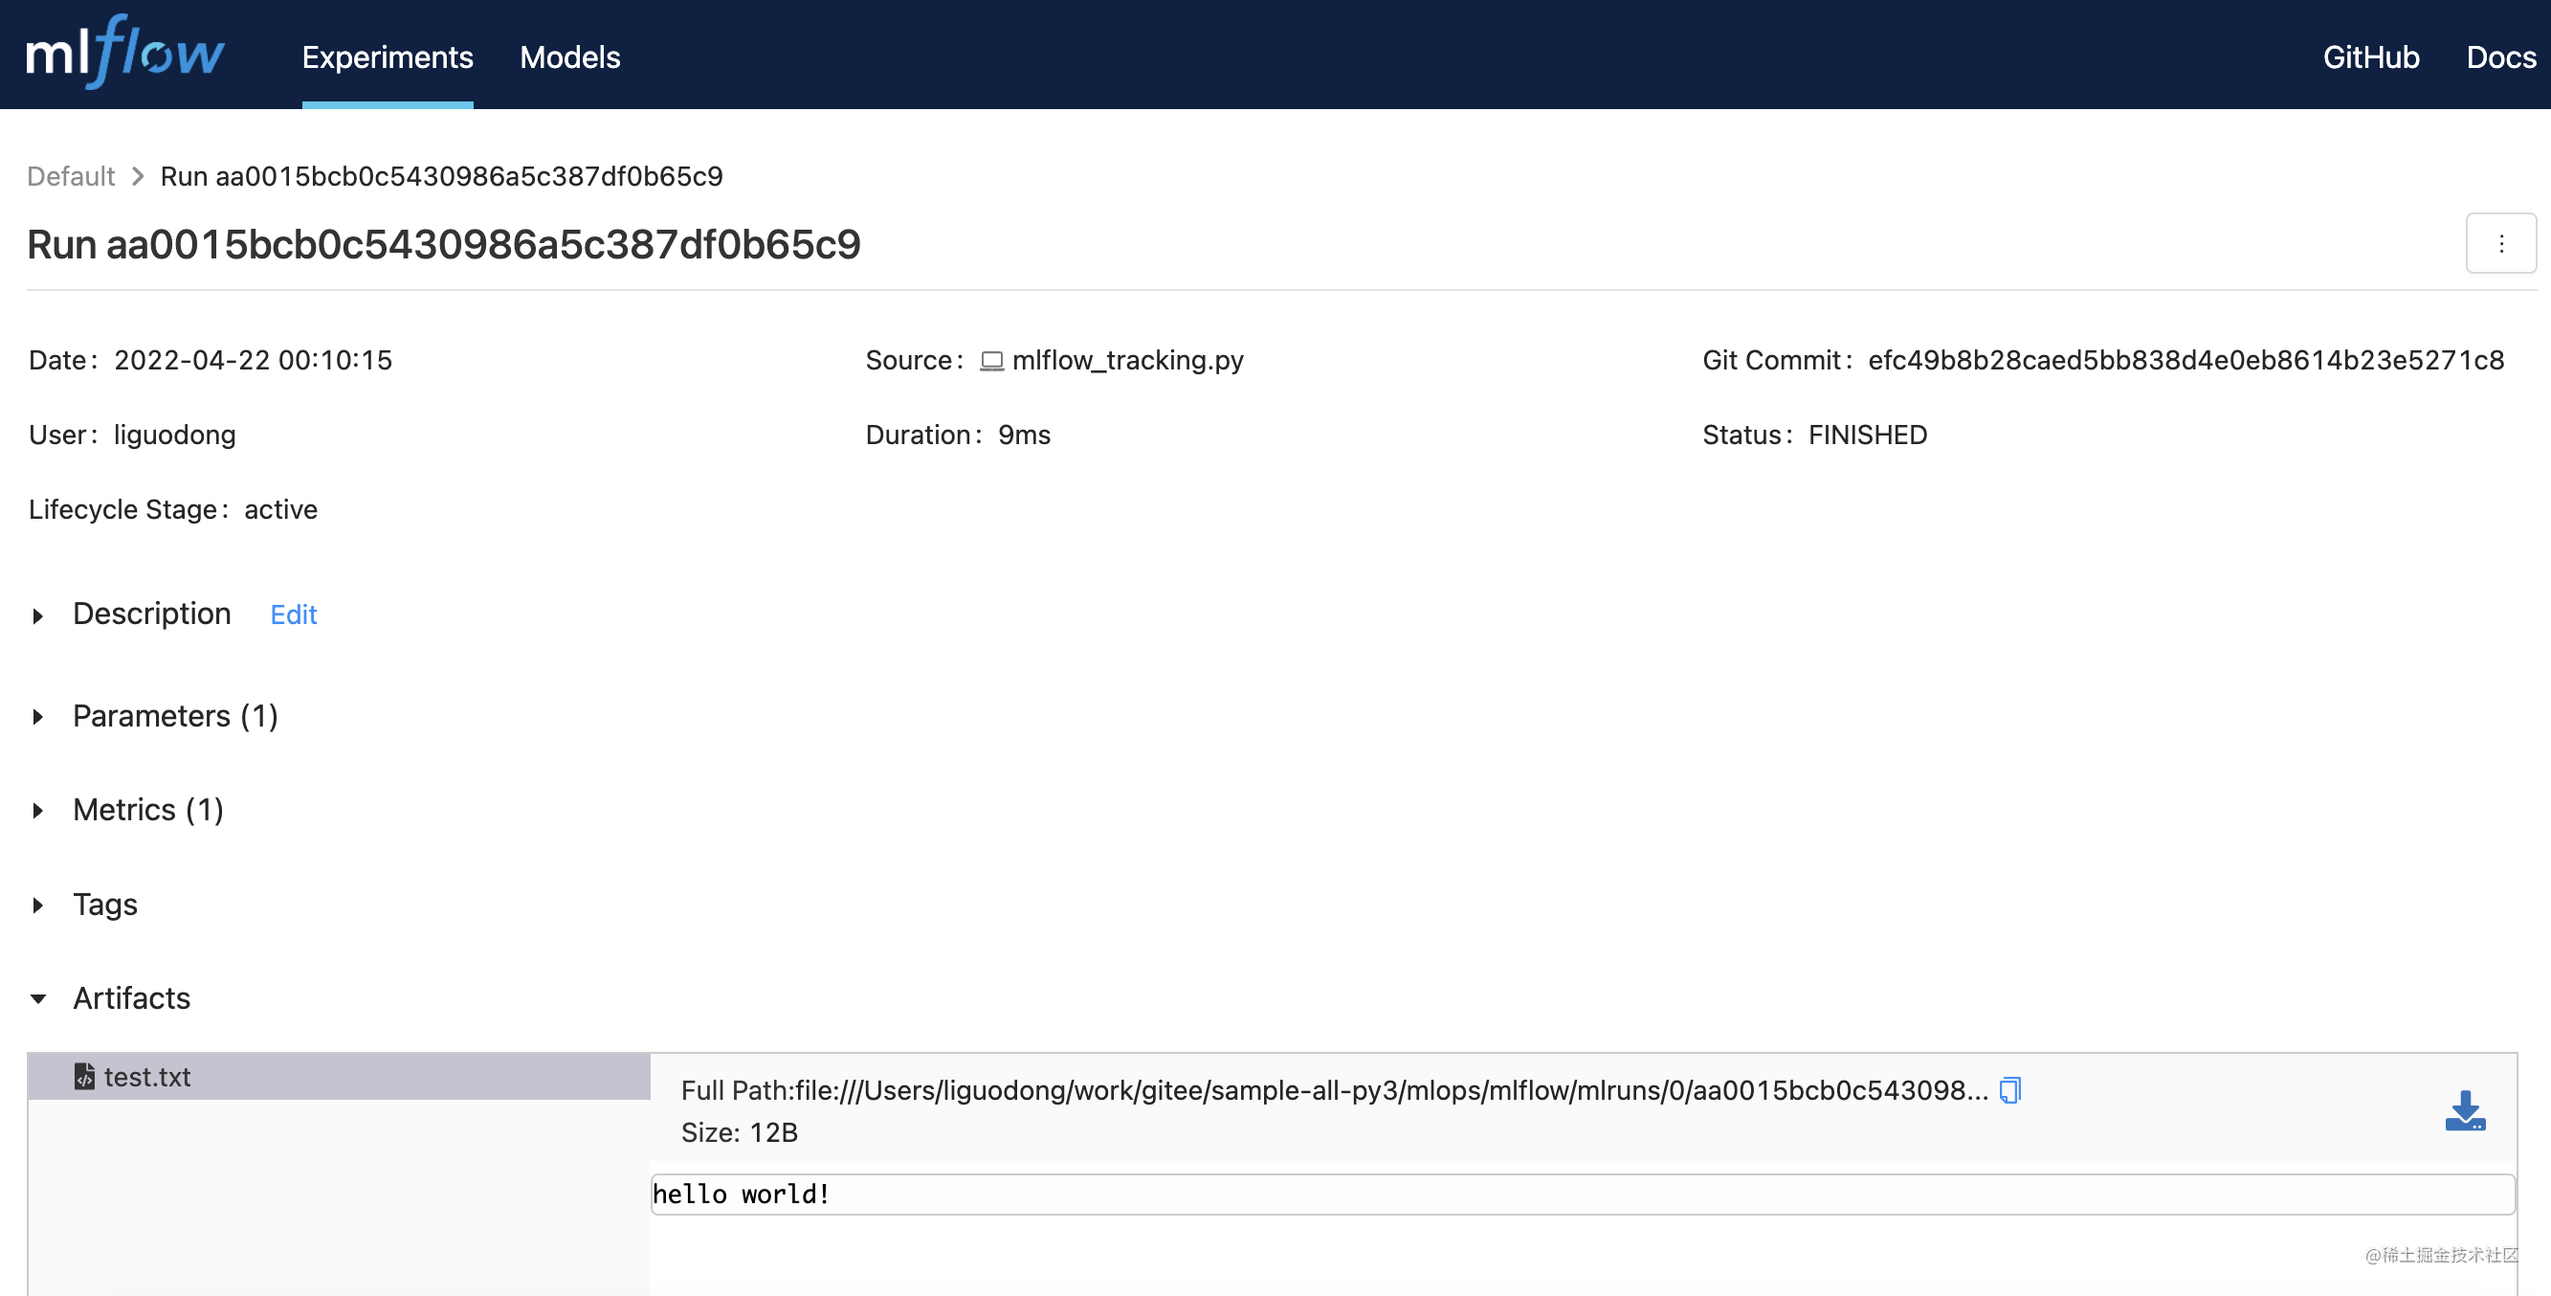Select test.txt in the artifact tree
Screen dimensions: 2551x1296
(147, 1077)
